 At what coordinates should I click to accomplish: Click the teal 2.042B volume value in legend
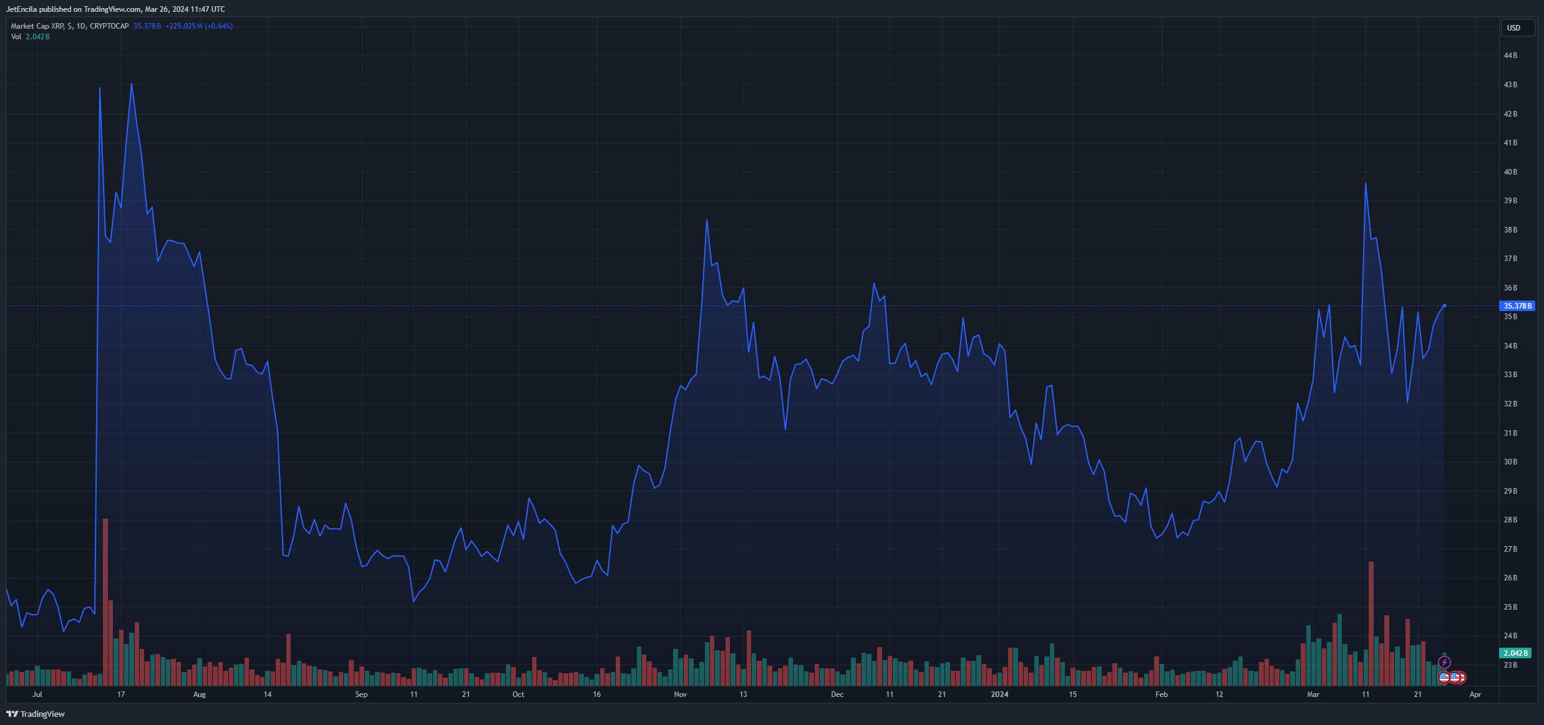pos(38,36)
